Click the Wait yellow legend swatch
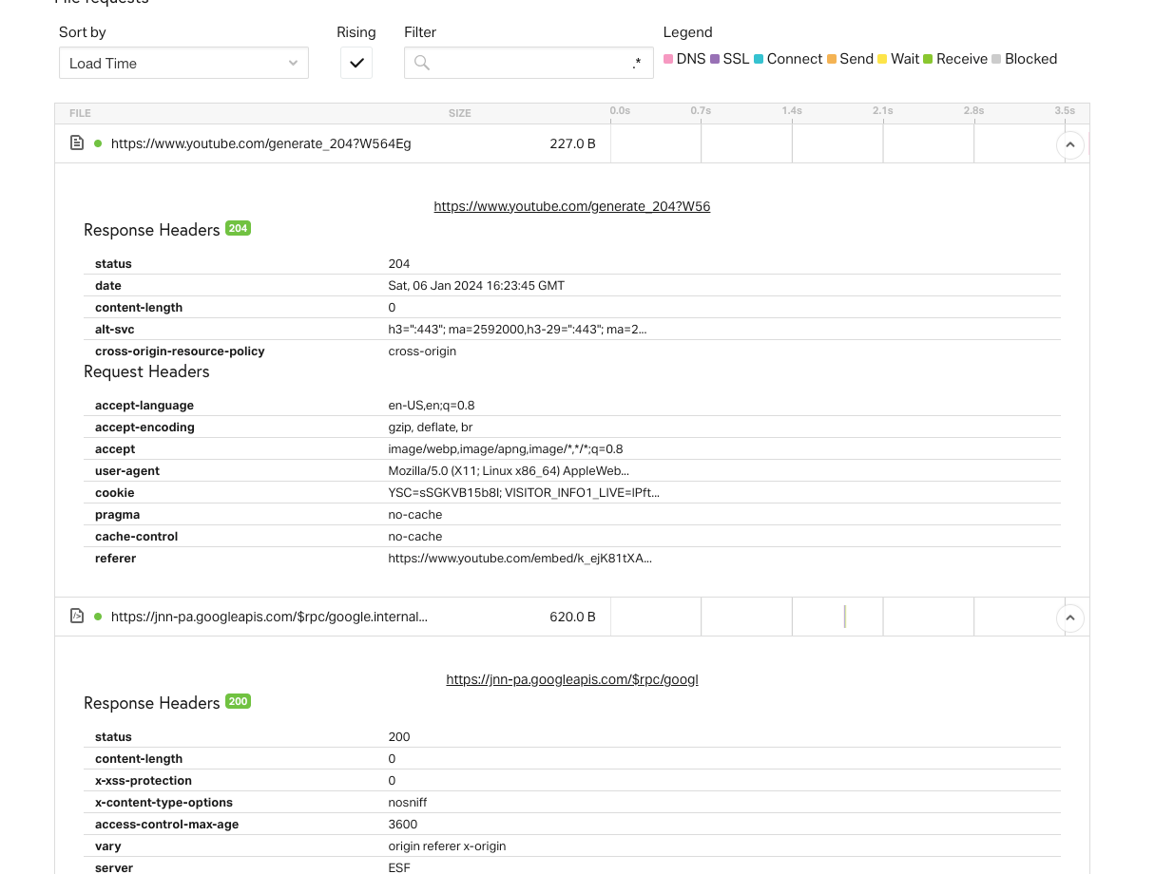Viewport: 1174px width, 874px height. coord(882,59)
